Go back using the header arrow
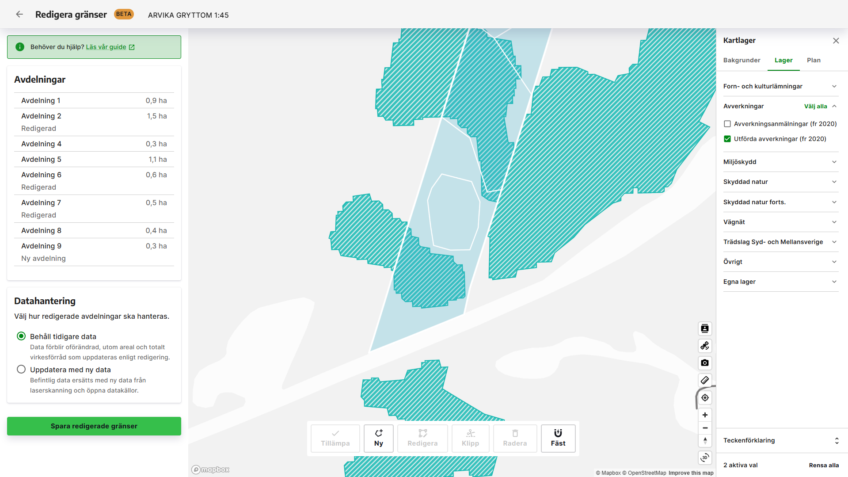Image resolution: width=848 pixels, height=477 pixels. [x=19, y=15]
